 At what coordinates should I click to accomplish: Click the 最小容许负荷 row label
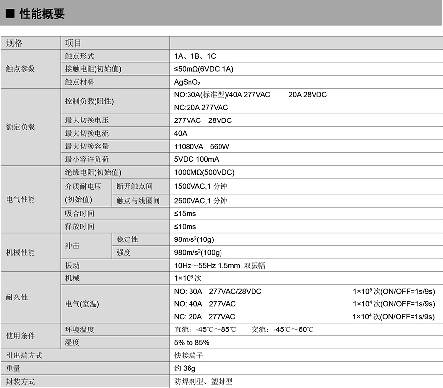(87, 159)
